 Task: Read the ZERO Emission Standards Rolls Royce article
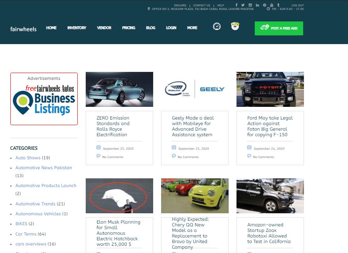click(x=113, y=126)
